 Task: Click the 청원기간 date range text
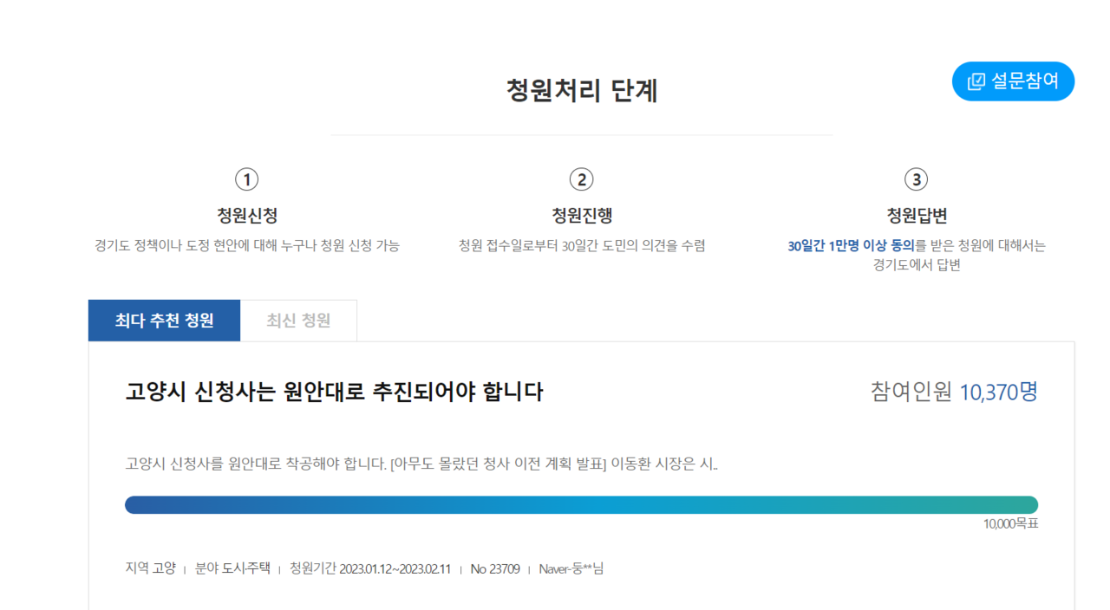[370, 568]
